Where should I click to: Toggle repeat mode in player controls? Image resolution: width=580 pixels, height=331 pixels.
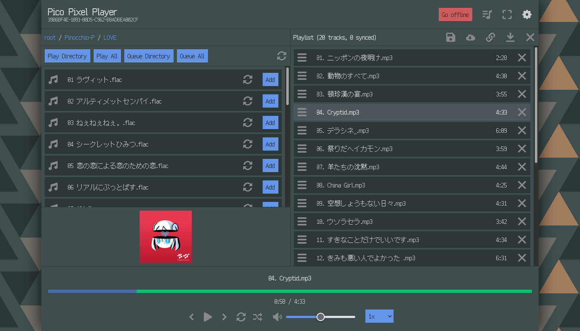(241, 317)
